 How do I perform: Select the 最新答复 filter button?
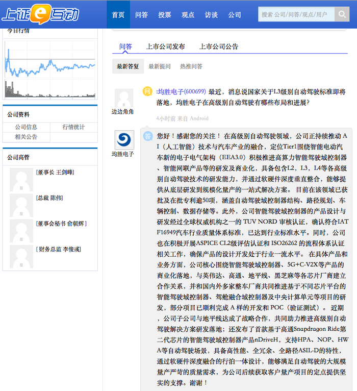[128, 66]
